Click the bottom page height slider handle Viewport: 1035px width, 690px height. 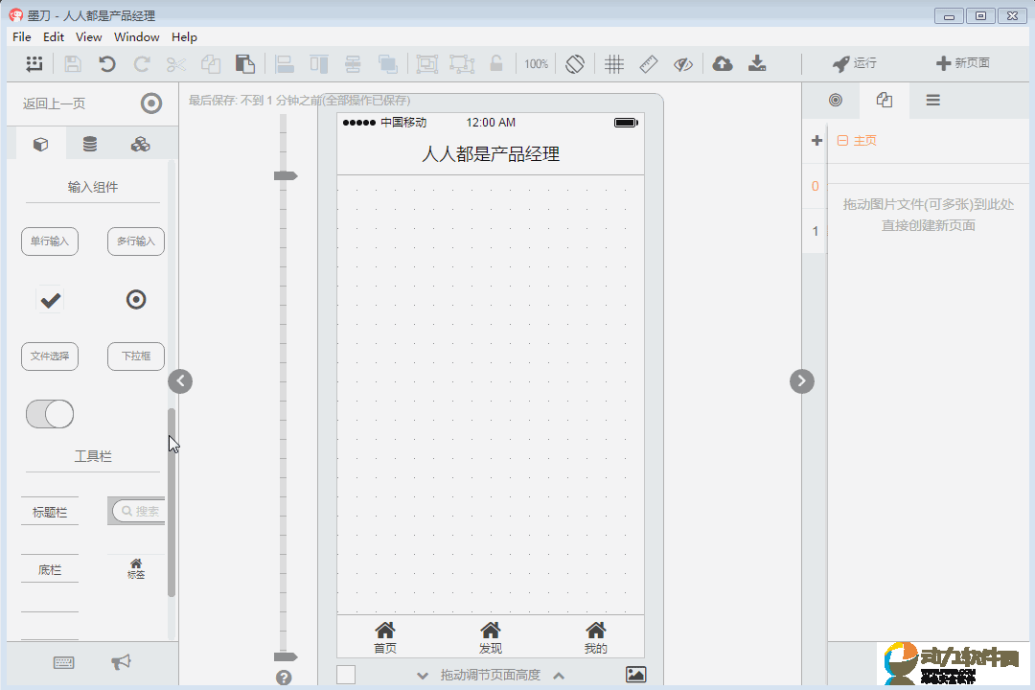[x=286, y=657]
